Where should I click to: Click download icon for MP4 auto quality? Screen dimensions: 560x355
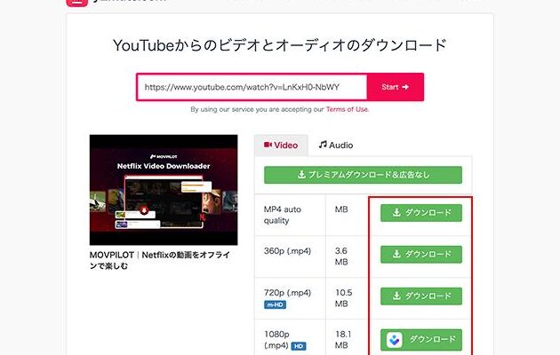(x=396, y=212)
